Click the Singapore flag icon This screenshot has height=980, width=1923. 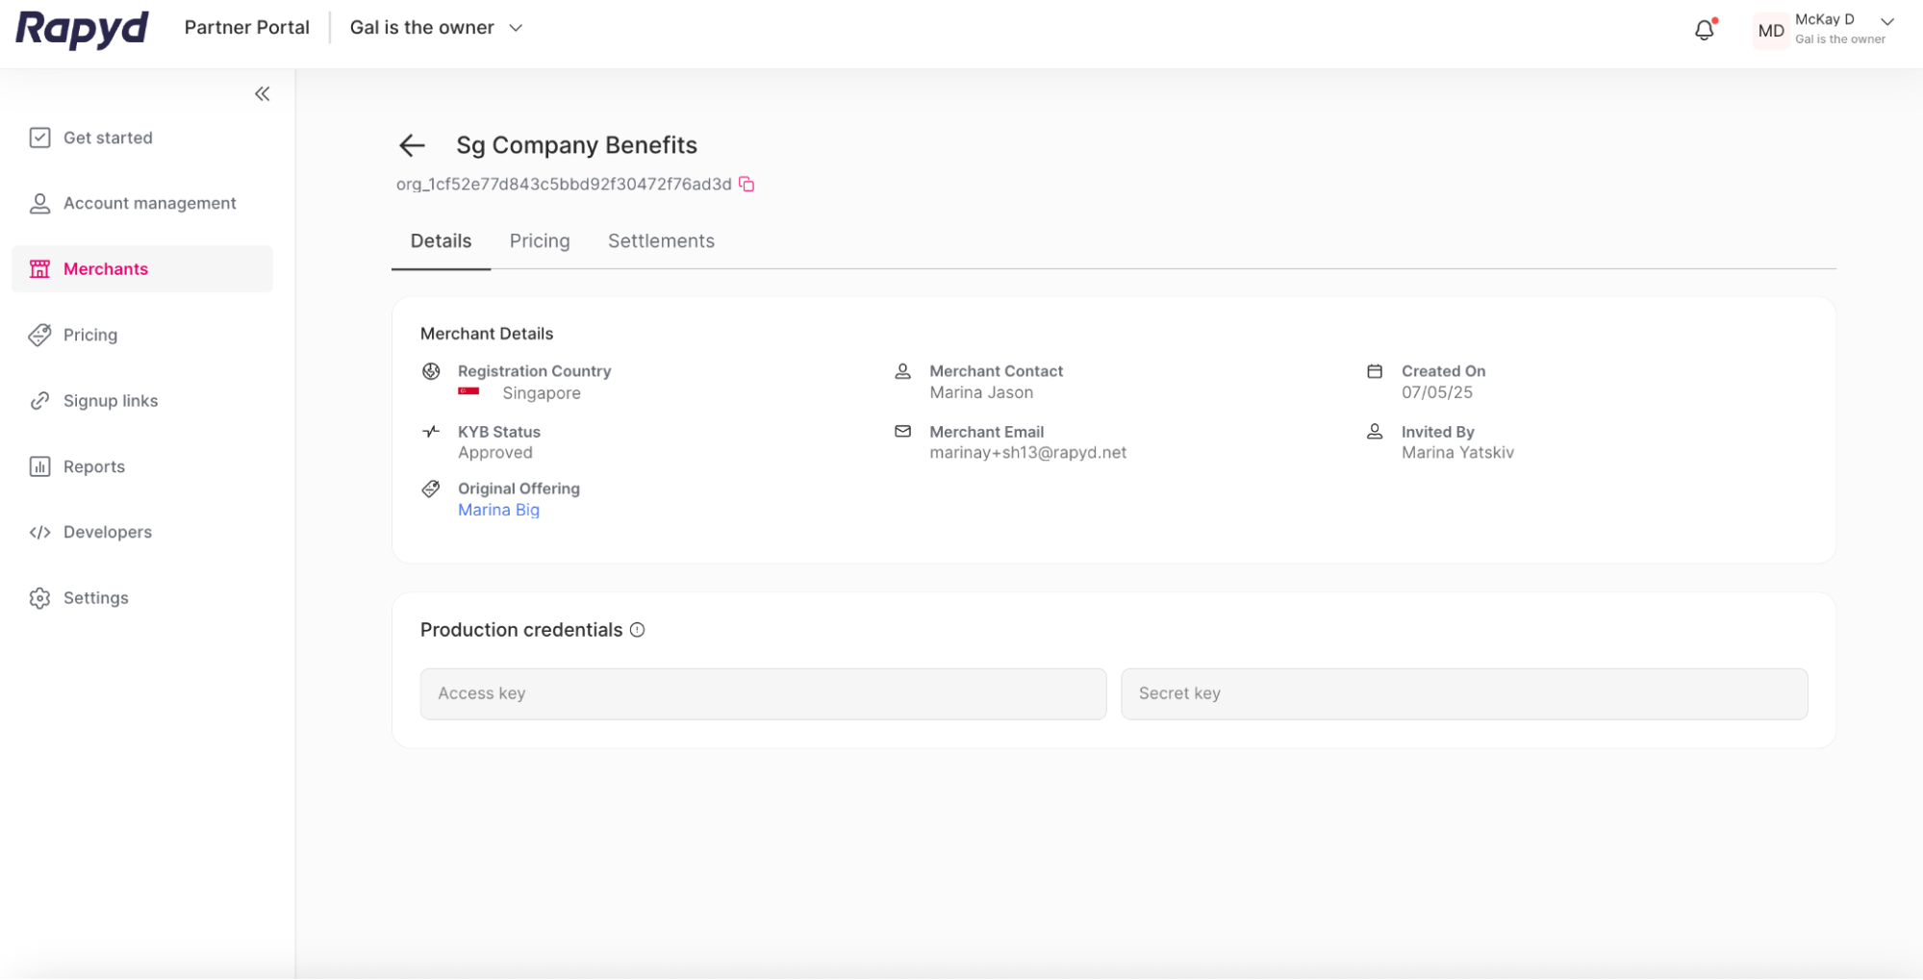click(x=468, y=391)
